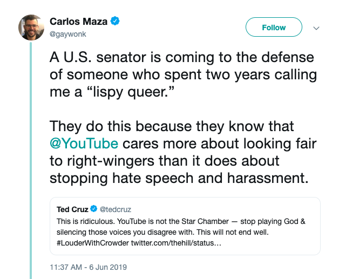
Task: Click the teal vertical thread line
Action: pyautogui.click(x=31, y=162)
